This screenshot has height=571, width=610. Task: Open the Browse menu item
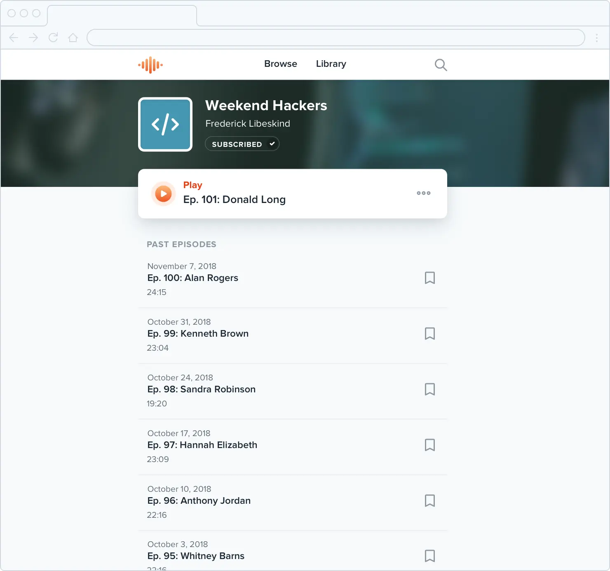pyautogui.click(x=280, y=64)
